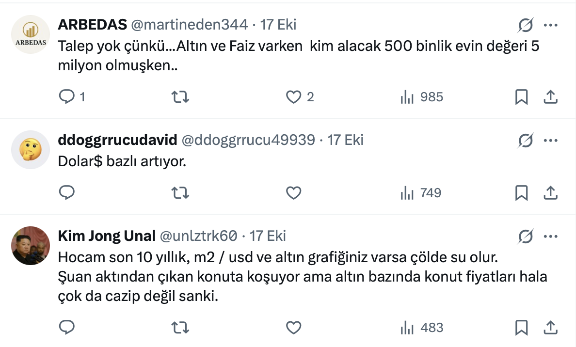Screen dimensions: 576x347
Task: Share Kim Jong Unal's tweet
Action: pyautogui.click(x=550, y=328)
